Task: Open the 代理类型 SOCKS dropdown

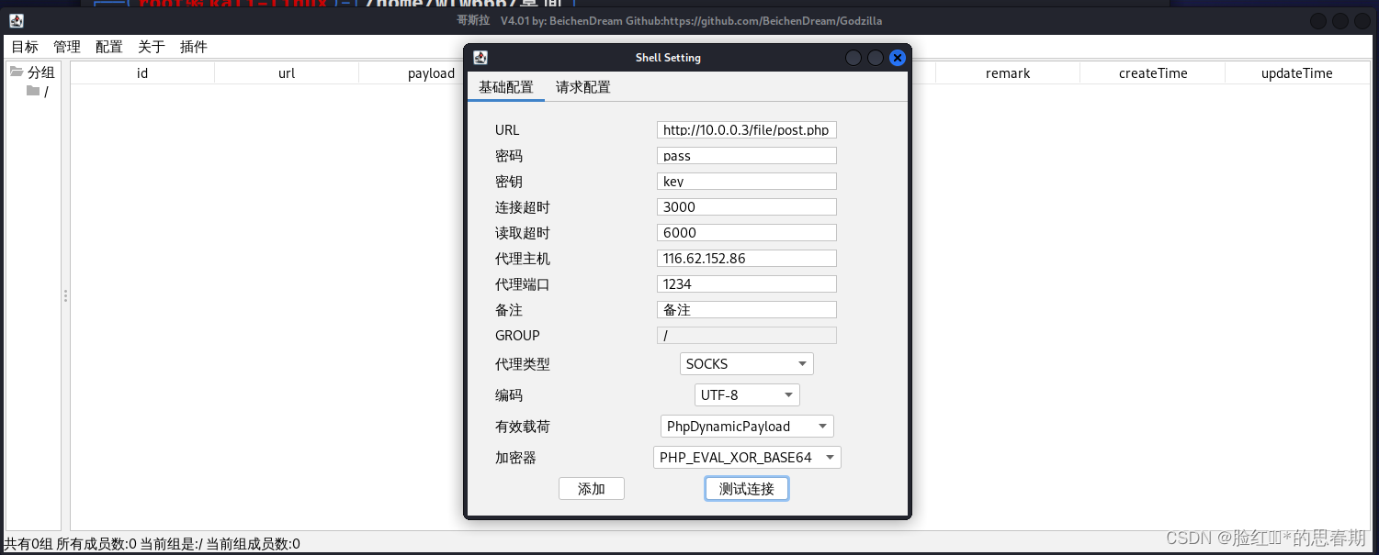Action: pos(746,364)
